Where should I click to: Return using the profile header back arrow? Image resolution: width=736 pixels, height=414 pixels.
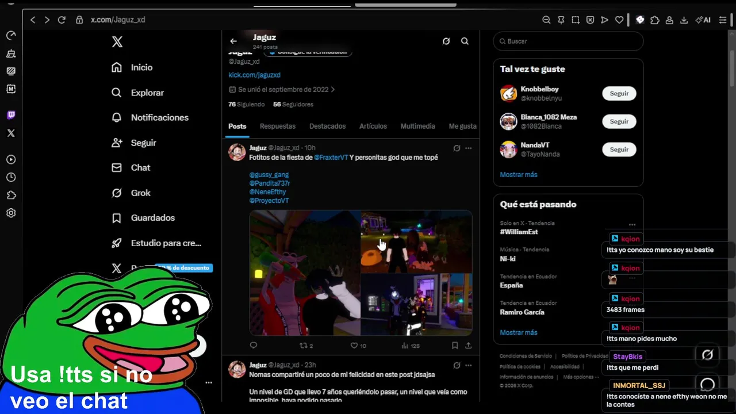[x=233, y=41]
